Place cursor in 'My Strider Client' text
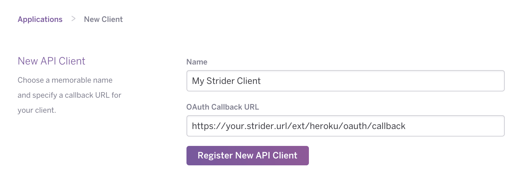Viewport: 523px width, 186px height. click(x=226, y=81)
